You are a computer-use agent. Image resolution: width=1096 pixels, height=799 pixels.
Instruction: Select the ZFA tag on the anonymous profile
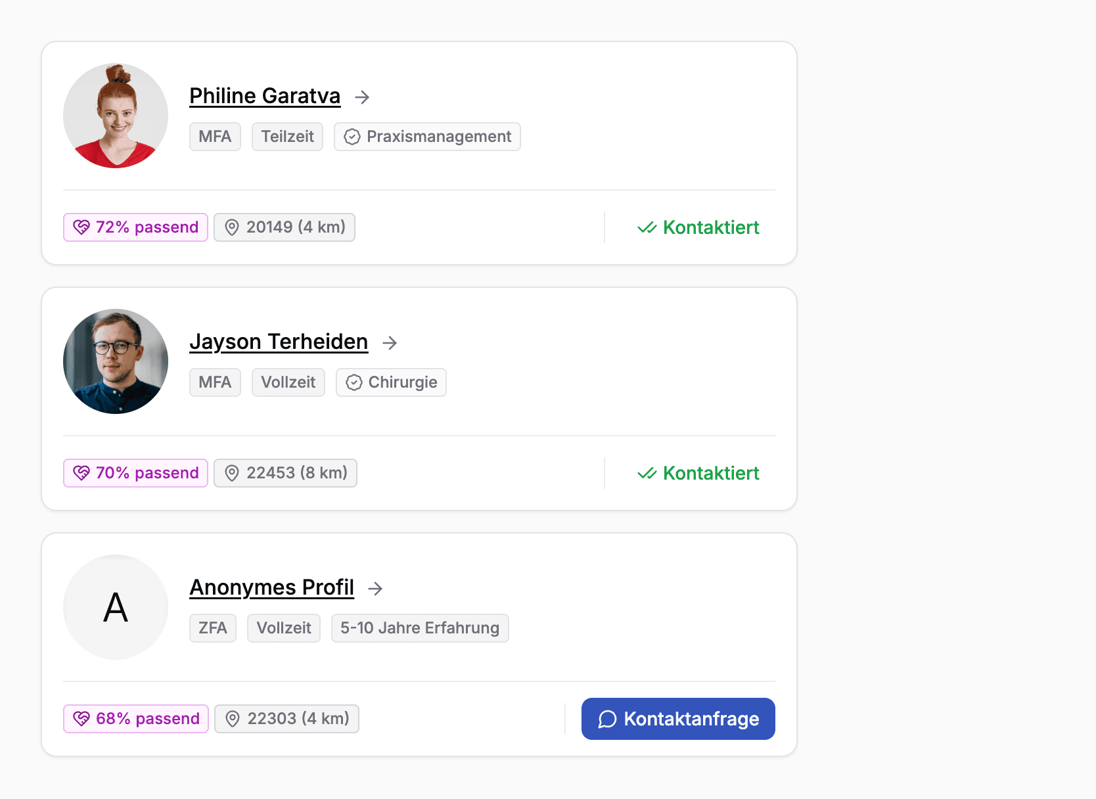click(212, 628)
